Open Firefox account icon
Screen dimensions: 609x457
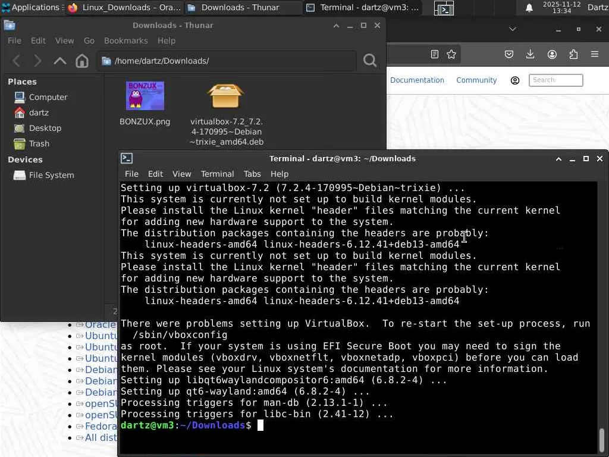[x=552, y=54]
